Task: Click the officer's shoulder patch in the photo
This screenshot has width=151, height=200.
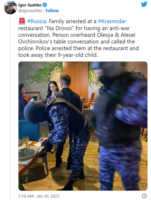Action: click(55, 119)
